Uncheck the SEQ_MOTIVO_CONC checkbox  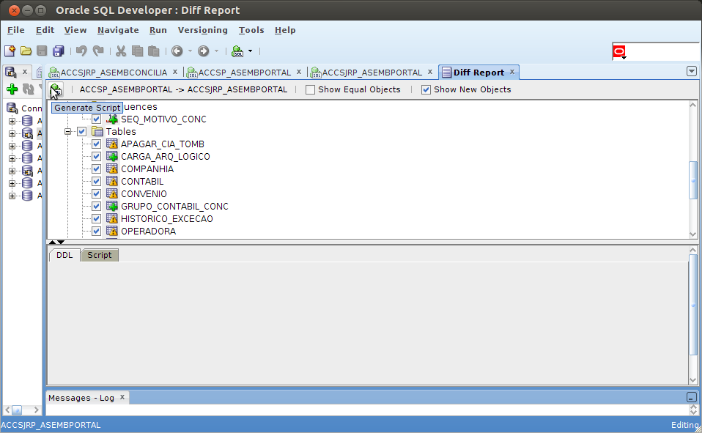(96, 119)
